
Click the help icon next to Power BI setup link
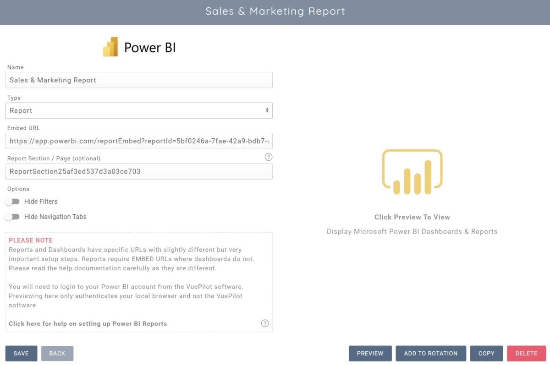point(265,323)
